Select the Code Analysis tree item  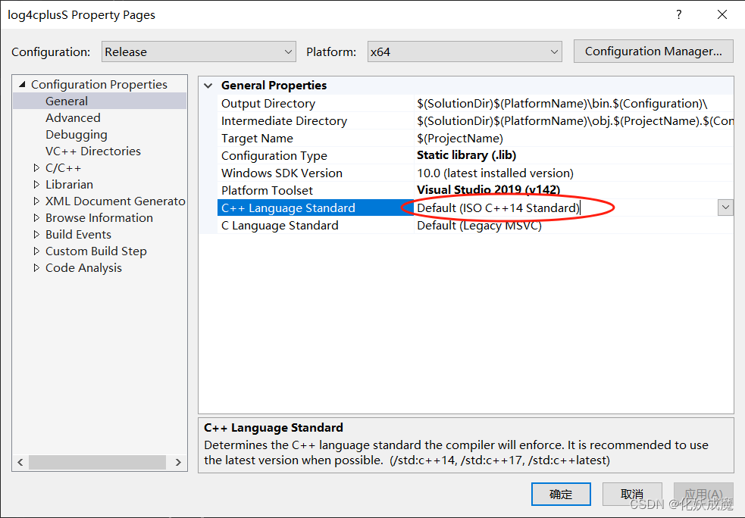coord(83,267)
